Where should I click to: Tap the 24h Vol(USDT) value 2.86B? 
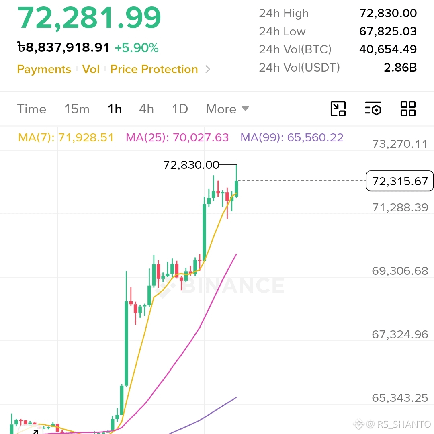pyautogui.click(x=400, y=67)
